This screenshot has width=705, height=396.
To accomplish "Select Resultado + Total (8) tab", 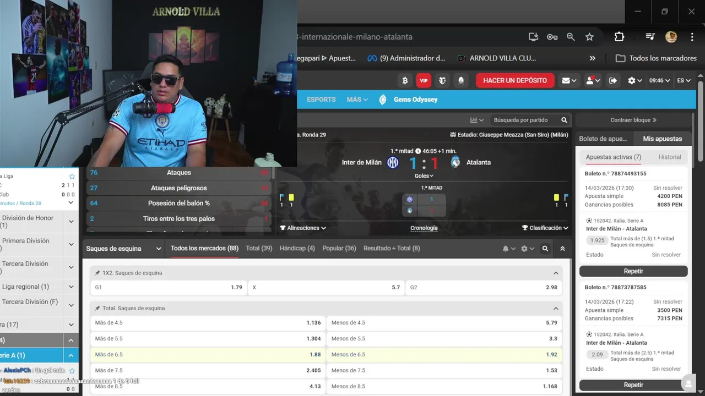I will [x=392, y=249].
